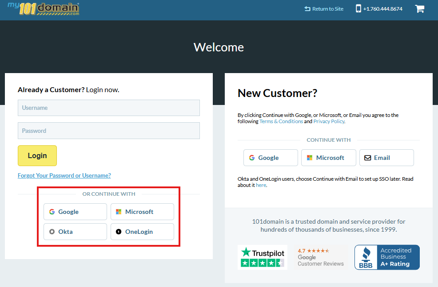
Task: Click the Trustpilot star logo
Action: (x=262, y=257)
